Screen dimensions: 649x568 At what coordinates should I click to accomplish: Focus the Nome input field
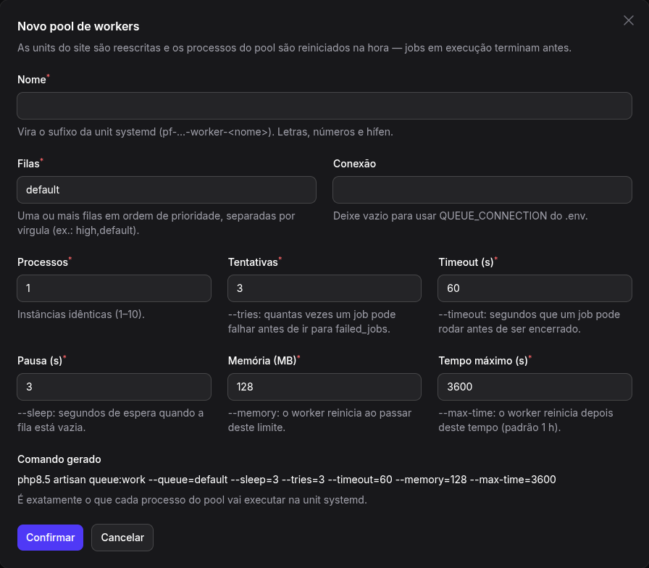click(x=324, y=106)
